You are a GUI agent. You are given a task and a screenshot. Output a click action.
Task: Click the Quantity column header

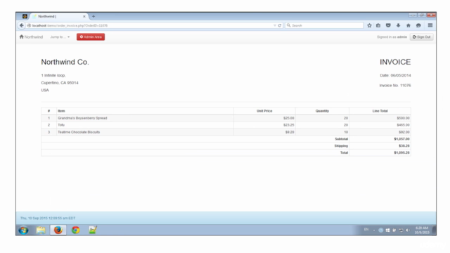click(322, 111)
